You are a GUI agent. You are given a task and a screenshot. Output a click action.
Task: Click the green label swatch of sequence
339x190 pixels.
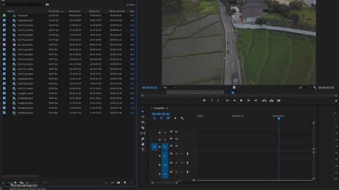click(x=4, y=15)
